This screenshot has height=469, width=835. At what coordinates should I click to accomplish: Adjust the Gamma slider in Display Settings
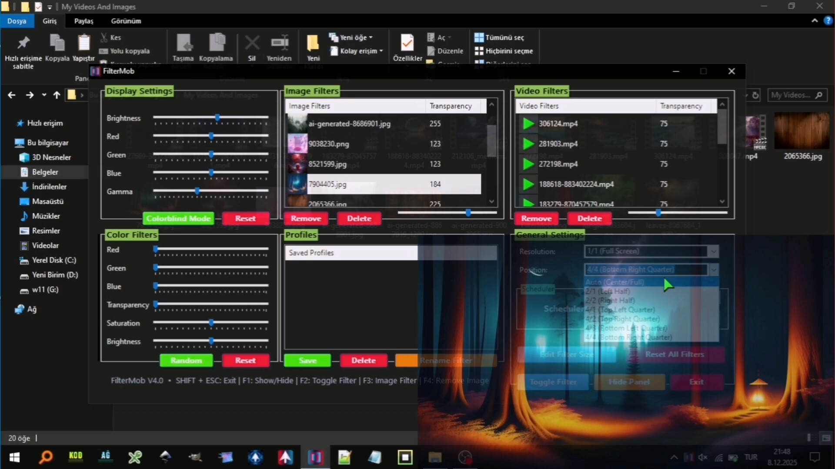[x=198, y=191]
